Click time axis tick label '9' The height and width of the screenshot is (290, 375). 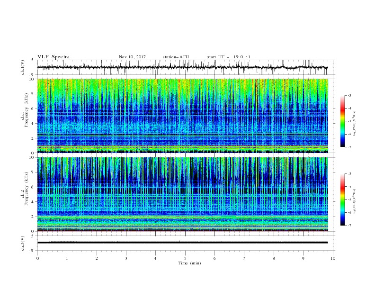coord(303,258)
